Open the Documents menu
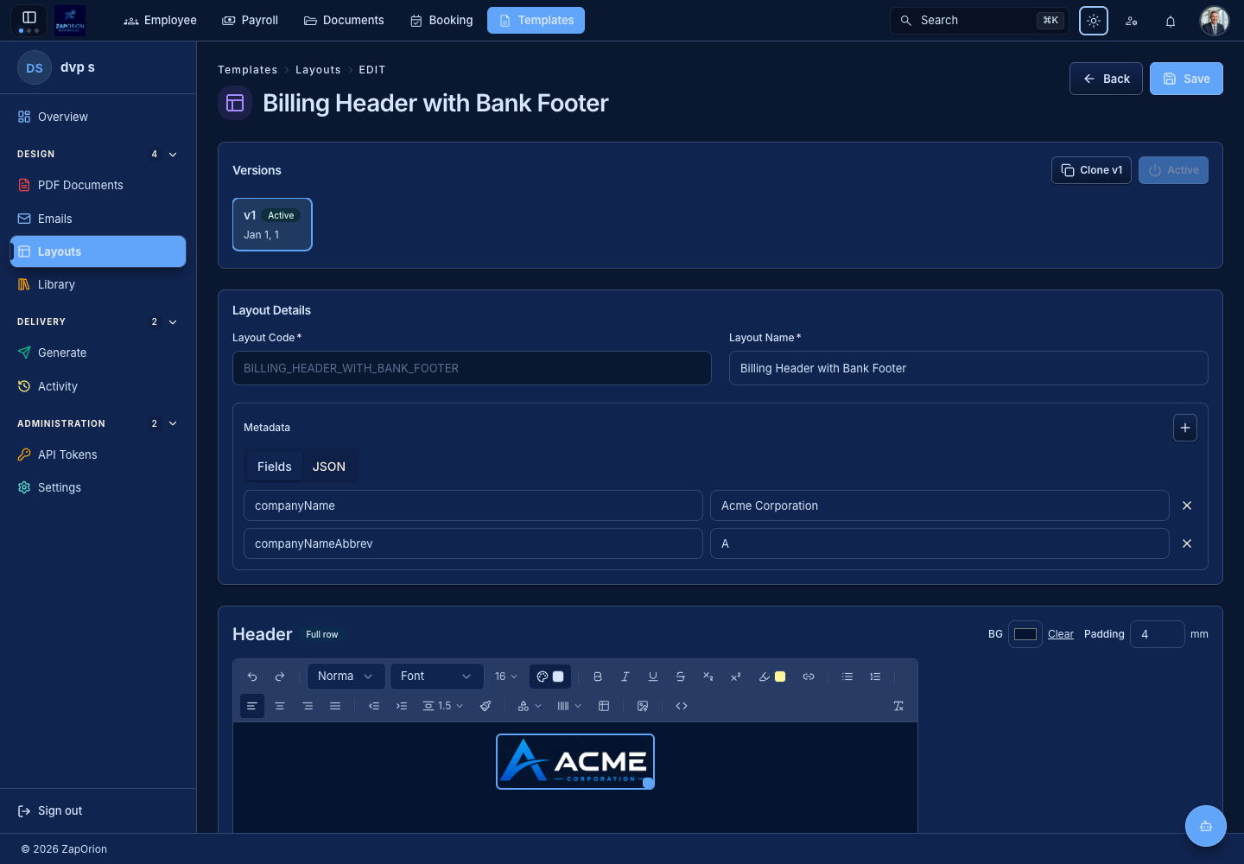This screenshot has width=1244, height=864. click(344, 20)
